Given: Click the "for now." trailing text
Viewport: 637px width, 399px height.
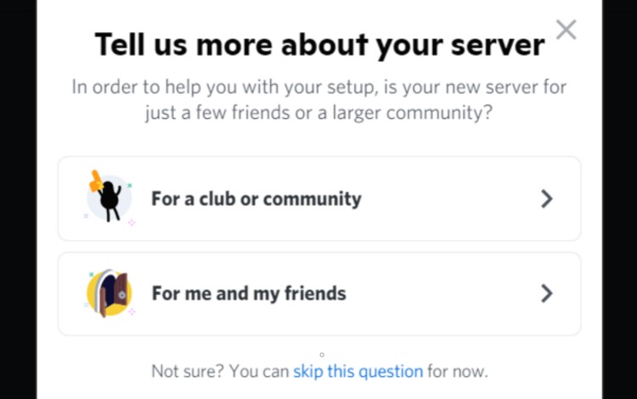Looking at the screenshot, I should click(457, 371).
